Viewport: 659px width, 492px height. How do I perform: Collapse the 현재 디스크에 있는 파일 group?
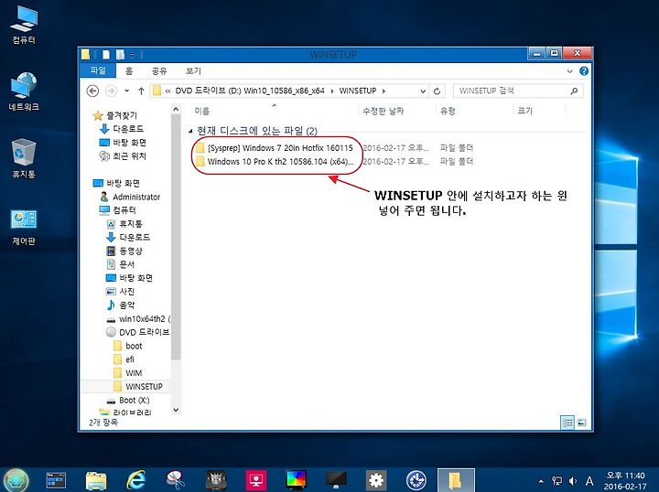(190, 131)
